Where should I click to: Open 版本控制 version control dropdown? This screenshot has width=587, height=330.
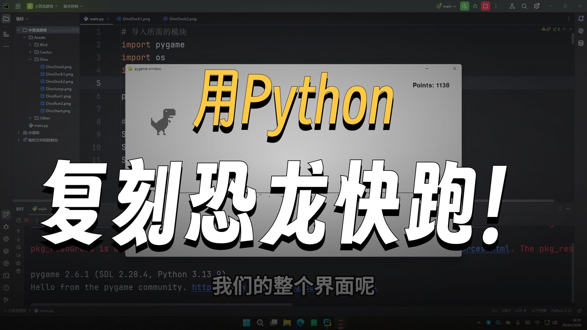point(73,6)
